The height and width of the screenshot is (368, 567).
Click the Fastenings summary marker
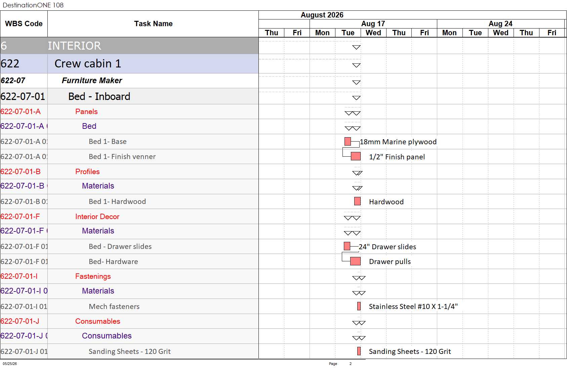click(x=359, y=278)
